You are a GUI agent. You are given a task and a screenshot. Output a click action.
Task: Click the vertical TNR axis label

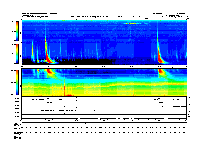(20, 87)
